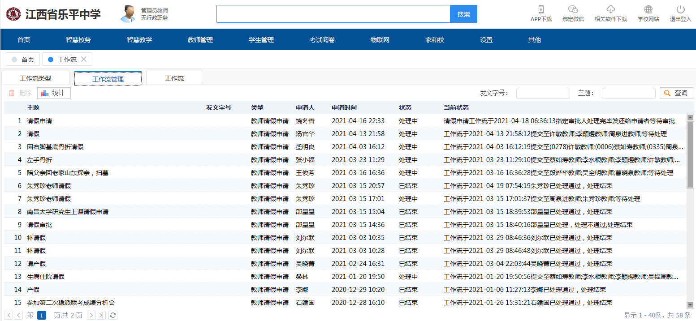Screen dimensions: 696x321
Task: Sort by 主题 column header
Action: tap(33, 107)
